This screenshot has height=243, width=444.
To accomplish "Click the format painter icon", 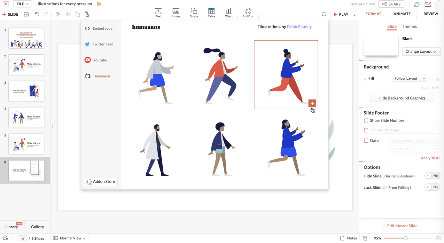I will 58,14.
